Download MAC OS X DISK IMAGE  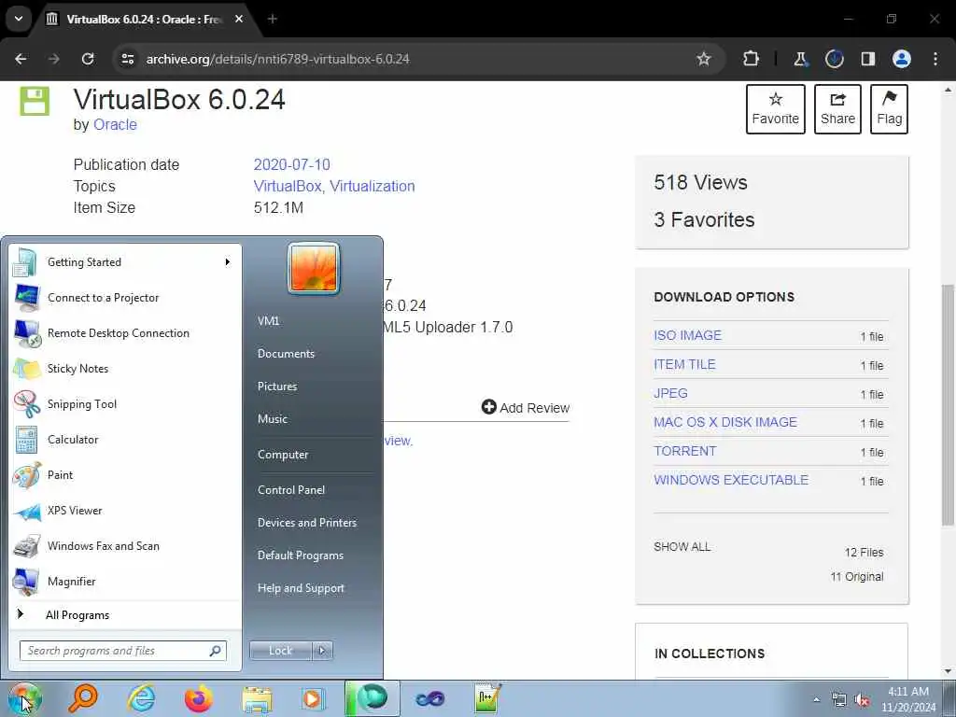725,422
